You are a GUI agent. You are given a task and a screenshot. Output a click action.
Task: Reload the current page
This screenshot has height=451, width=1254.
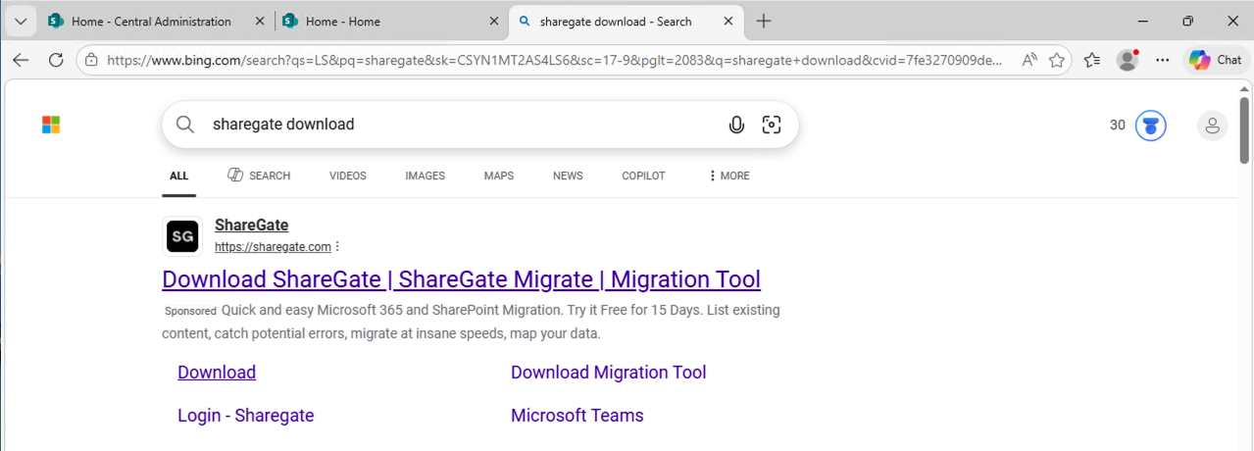click(56, 60)
